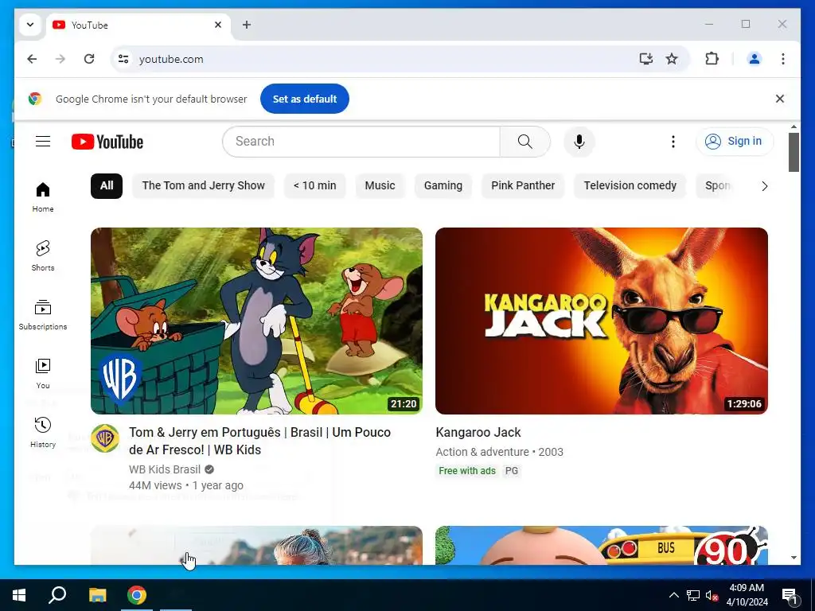This screenshot has height=611, width=815.
Task: Click the network icon in system tray
Action: (x=693, y=595)
